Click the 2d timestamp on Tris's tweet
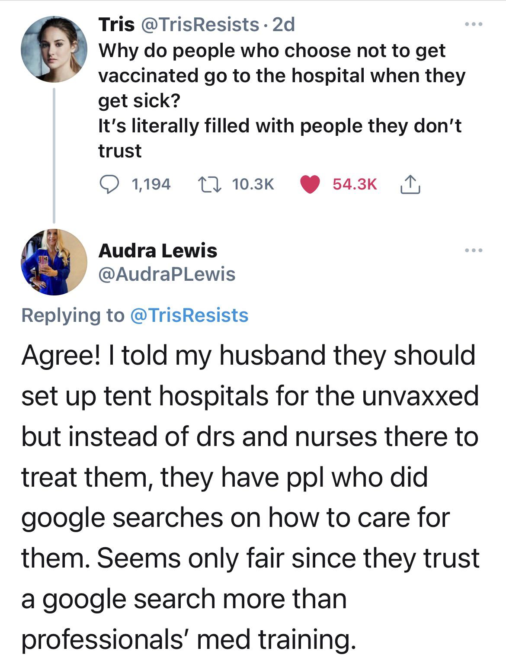Screen dimensions: 506x661 tap(284, 25)
